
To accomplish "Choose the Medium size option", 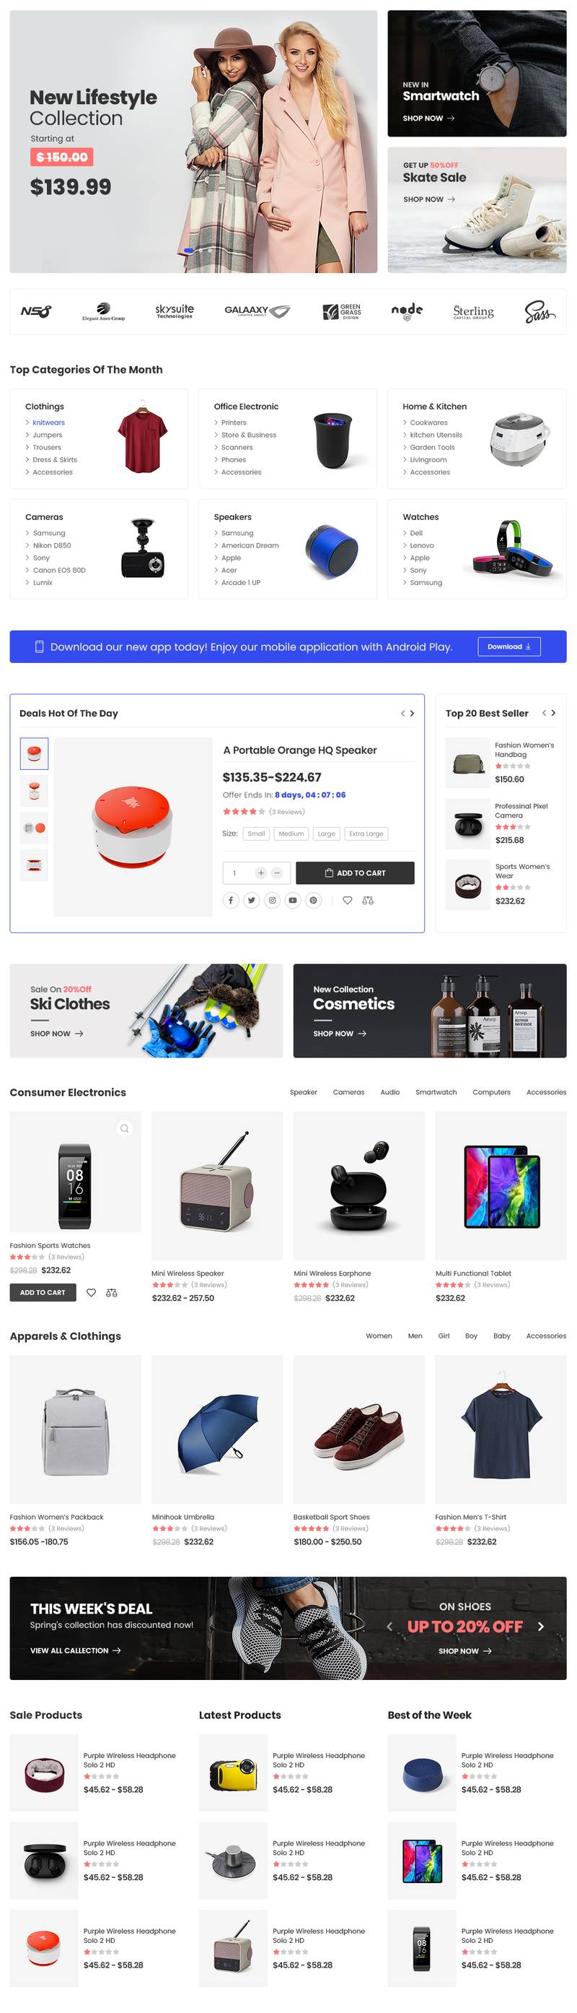I will [291, 834].
